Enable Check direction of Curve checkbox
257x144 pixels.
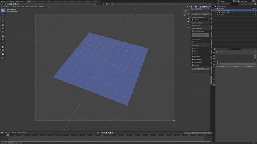pos(192,42)
